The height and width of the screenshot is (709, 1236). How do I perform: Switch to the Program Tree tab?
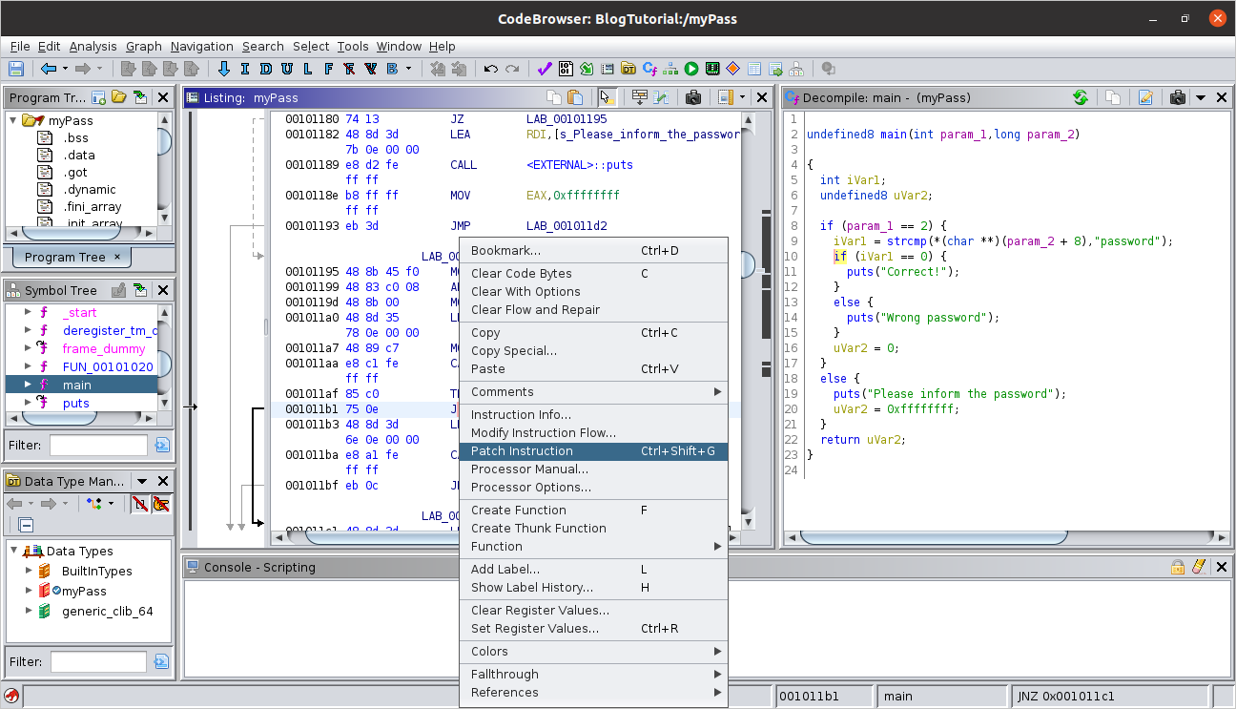[x=72, y=257]
